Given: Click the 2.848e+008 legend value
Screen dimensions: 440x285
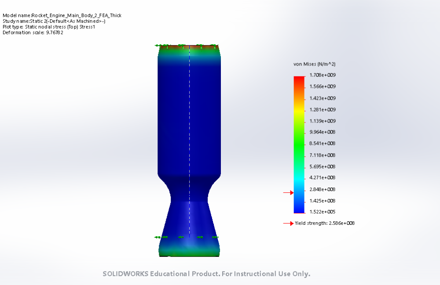Looking at the screenshot, I should (323, 190).
